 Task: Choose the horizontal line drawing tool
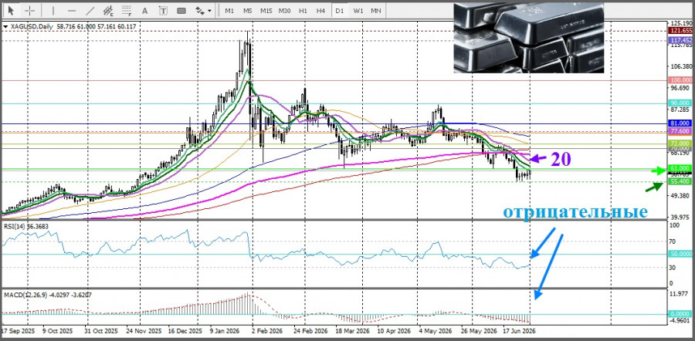click(x=72, y=10)
